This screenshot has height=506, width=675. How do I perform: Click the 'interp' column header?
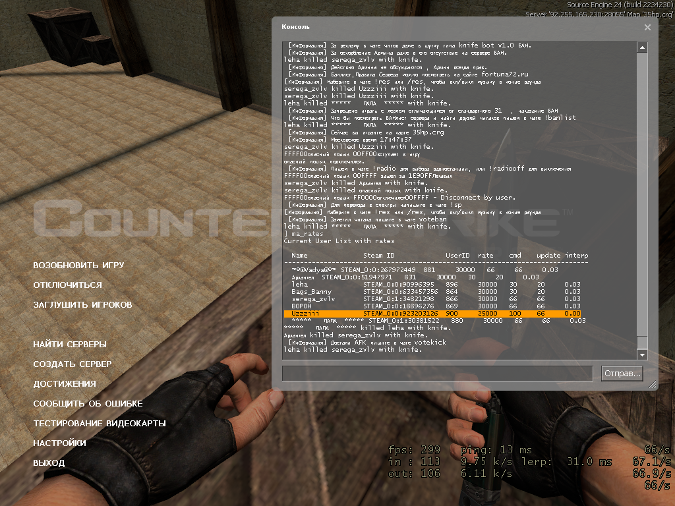pos(577,256)
